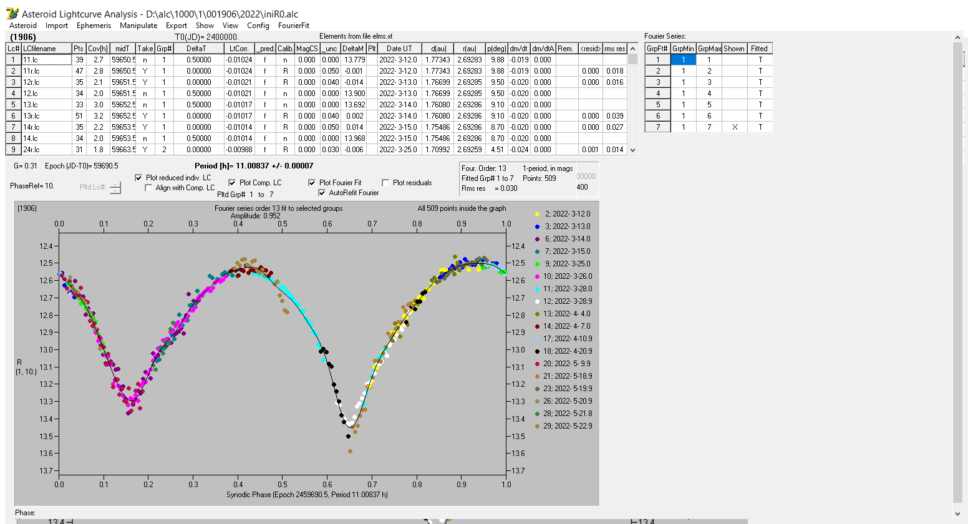Click the Take cell Y in row 2

pyautogui.click(x=145, y=71)
